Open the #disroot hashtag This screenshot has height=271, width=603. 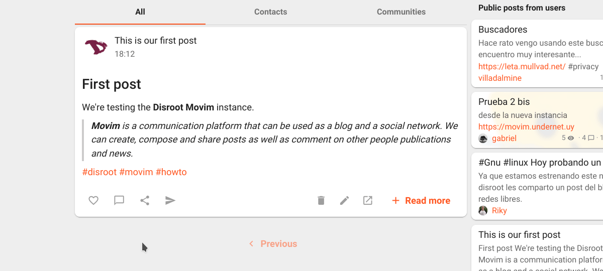(99, 172)
